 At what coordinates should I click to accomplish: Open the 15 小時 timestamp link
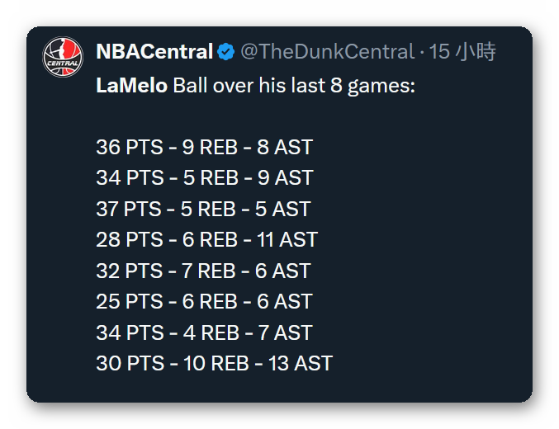pos(463,52)
